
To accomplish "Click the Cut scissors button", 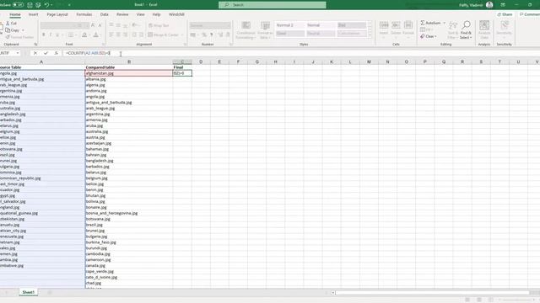I will [x=11, y=23].
